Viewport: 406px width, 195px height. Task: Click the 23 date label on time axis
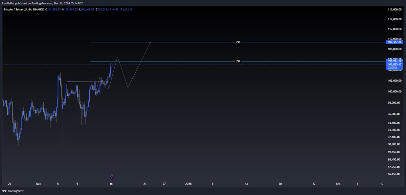coord(145,184)
